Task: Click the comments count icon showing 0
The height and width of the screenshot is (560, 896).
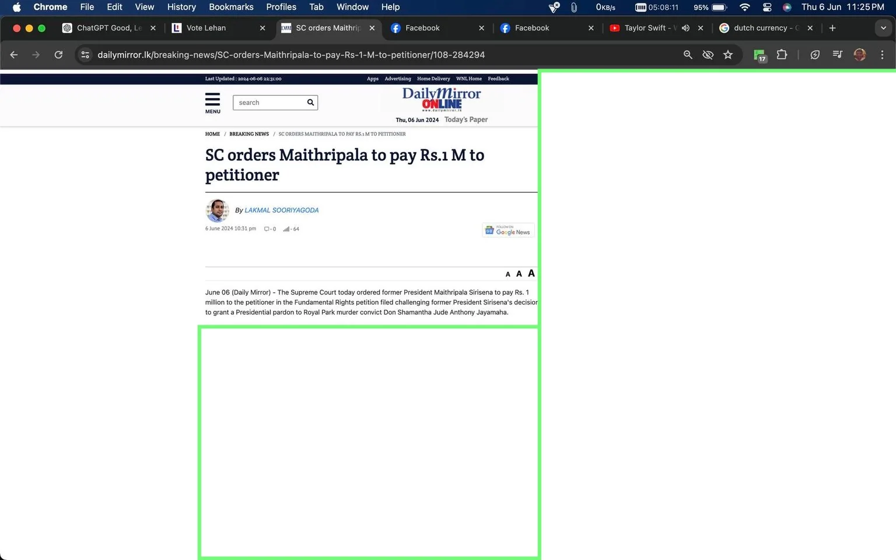Action: 267,229
